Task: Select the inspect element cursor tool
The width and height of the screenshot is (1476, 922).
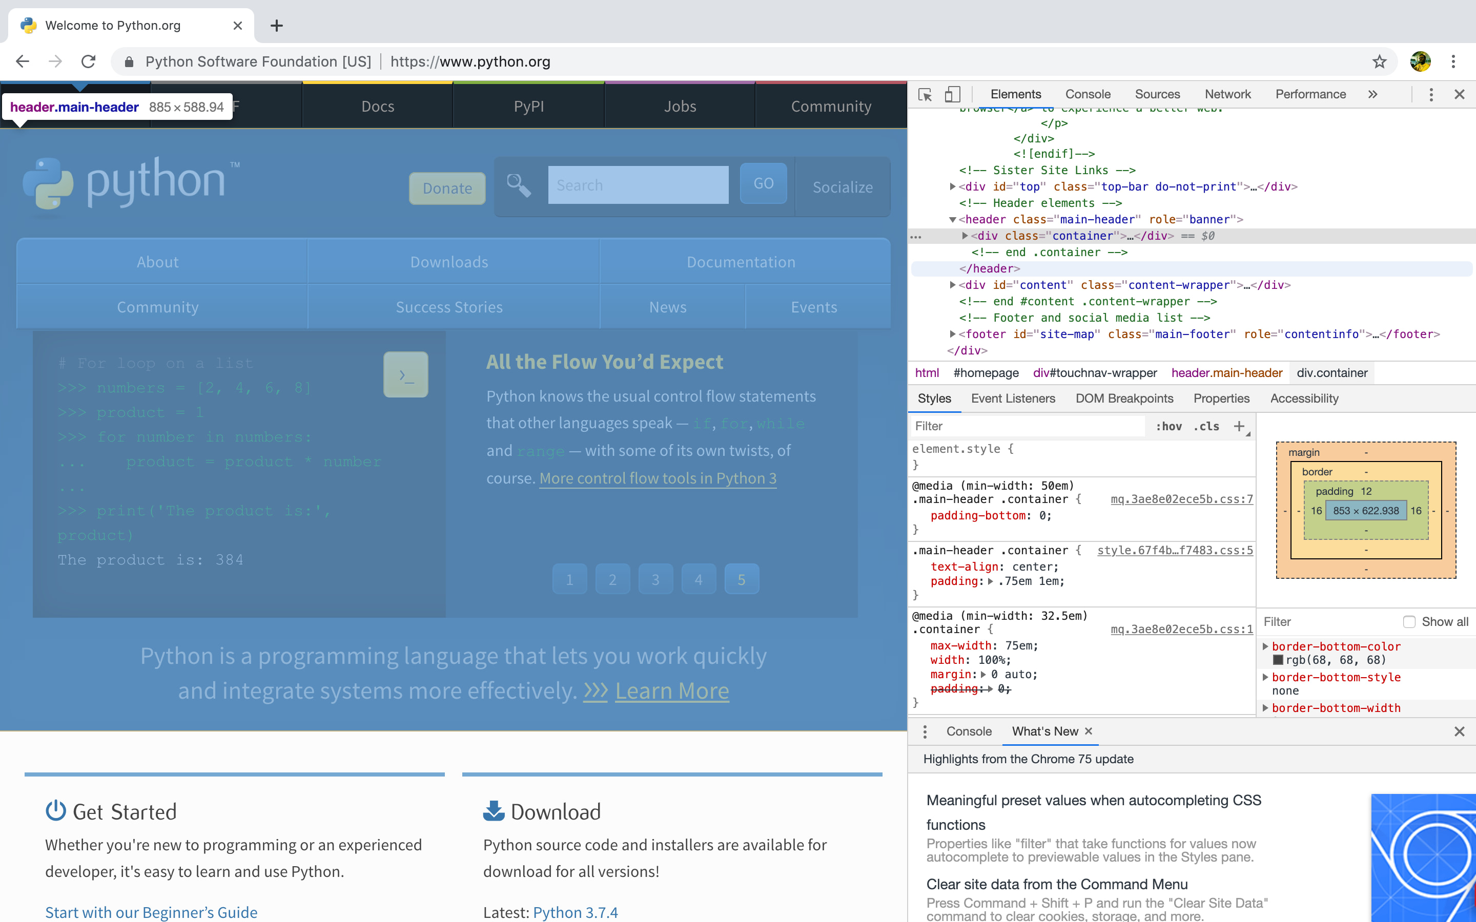Action: click(x=925, y=94)
